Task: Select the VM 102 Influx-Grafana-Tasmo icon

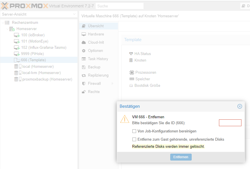Action: [x=17, y=47]
